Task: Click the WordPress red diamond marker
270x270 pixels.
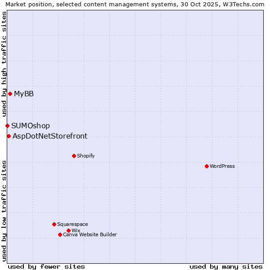Action: (207, 166)
